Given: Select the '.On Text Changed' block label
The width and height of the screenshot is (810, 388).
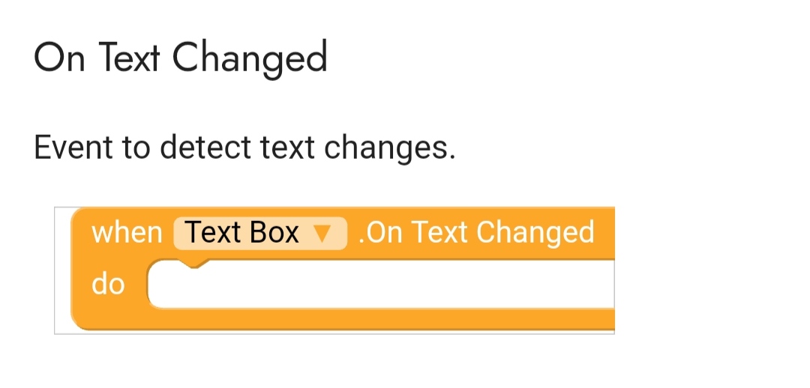Looking at the screenshot, I should tap(476, 233).
